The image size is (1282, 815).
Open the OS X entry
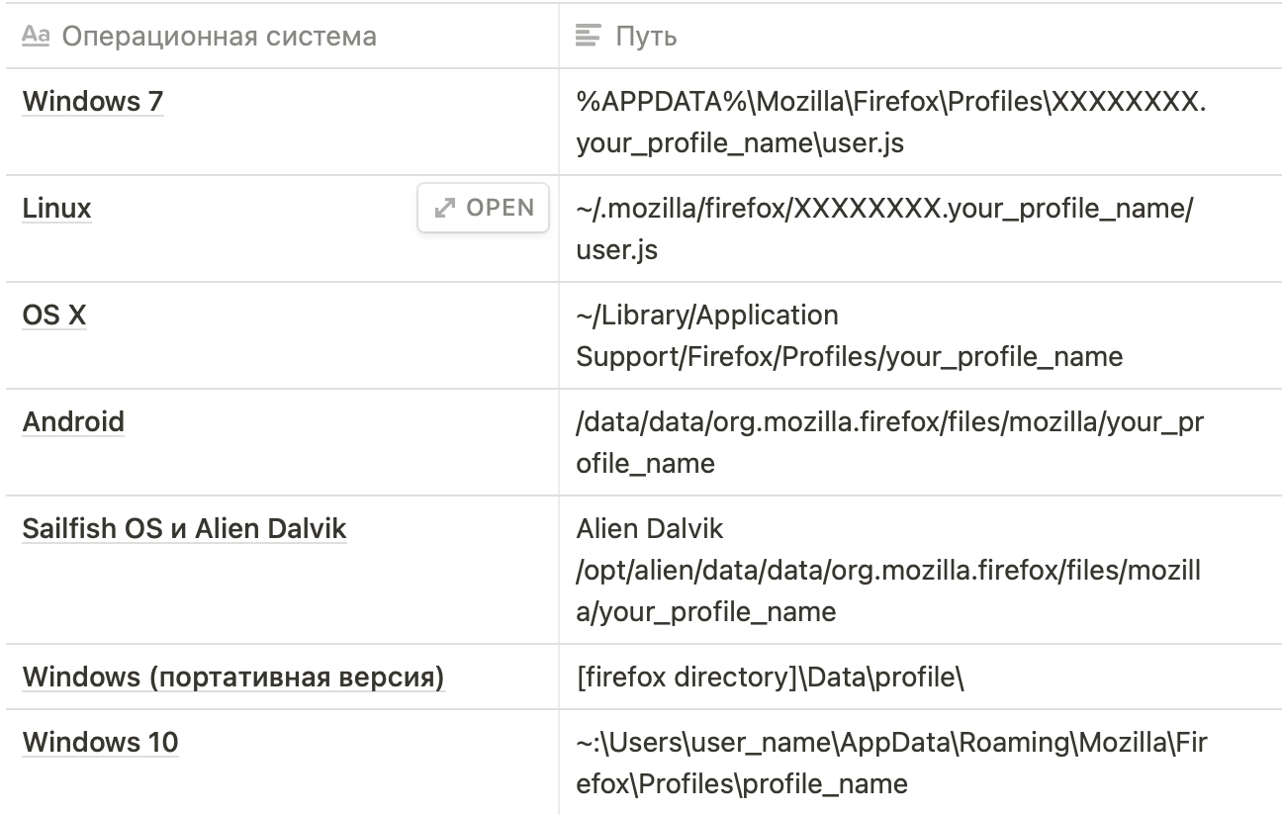(x=54, y=316)
